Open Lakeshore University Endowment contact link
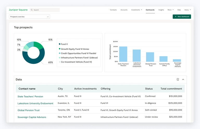Screen dimensions: 200x129 coord(35,103)
